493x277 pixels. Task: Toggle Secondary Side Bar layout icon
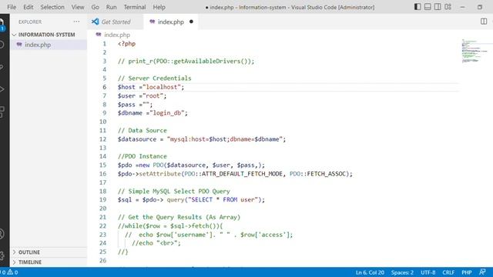point(438,7)
